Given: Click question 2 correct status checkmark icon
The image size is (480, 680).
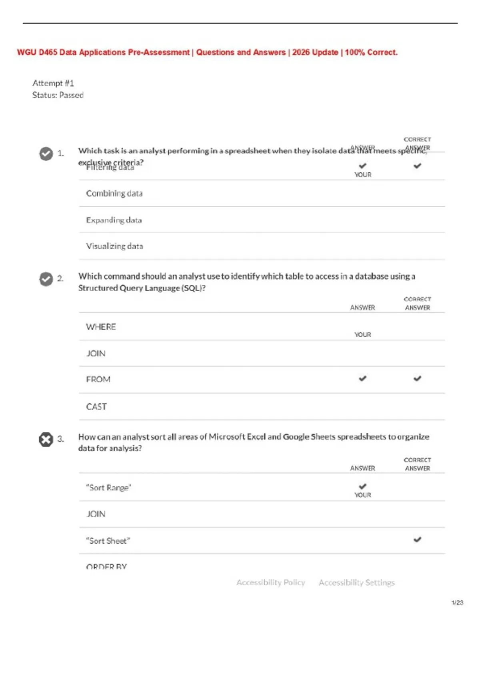Looking at the screenshot, I should click(x=46, y=279).
